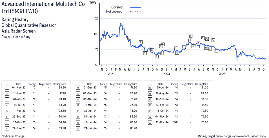Select chart marker 23 on the graph

(x=216, y=51)
